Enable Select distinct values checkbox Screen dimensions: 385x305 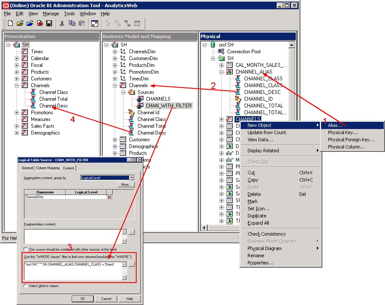25,286
